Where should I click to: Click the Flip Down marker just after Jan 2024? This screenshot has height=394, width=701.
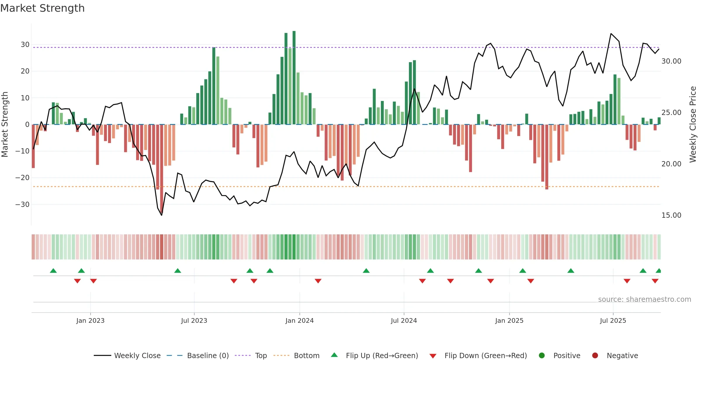318,281
